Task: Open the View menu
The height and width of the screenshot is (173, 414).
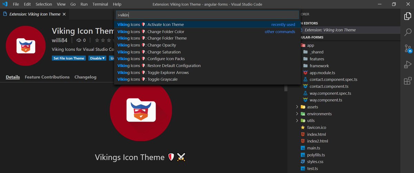Action: [x=61, y=4]
